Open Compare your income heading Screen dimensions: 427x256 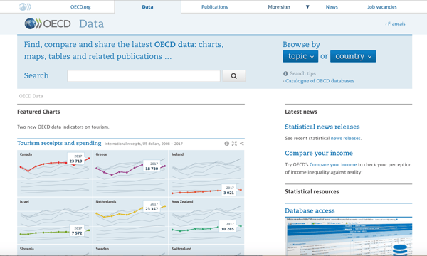click(x=319, y=153)
